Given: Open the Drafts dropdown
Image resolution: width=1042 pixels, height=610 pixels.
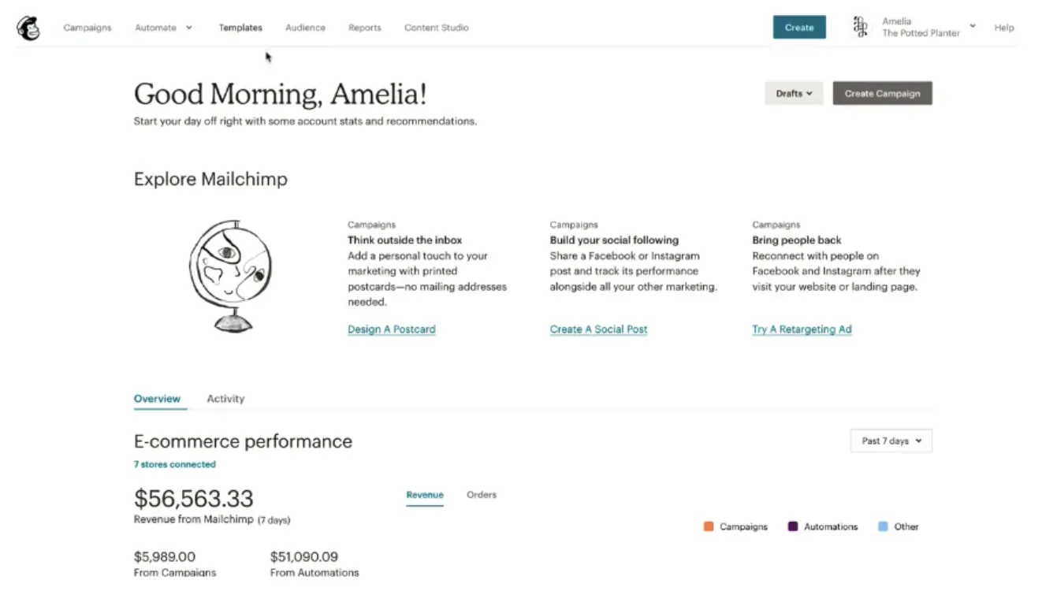Looking at the screenshot, I should [794, 94].
